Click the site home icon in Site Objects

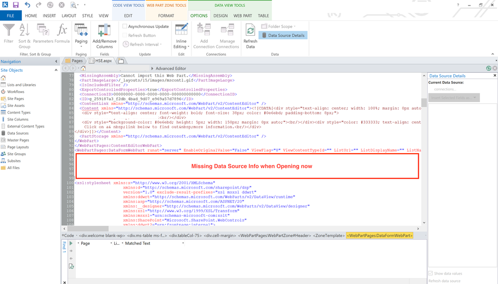[x=3, y=78]
